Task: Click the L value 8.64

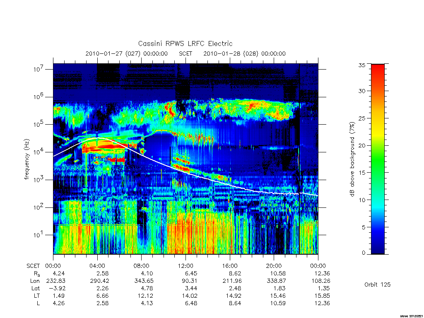Action: [235, 304]
